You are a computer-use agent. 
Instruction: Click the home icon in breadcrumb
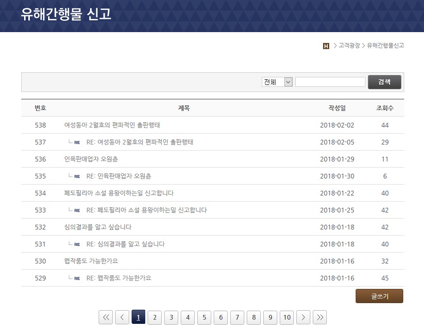click(x=326, y=46)
